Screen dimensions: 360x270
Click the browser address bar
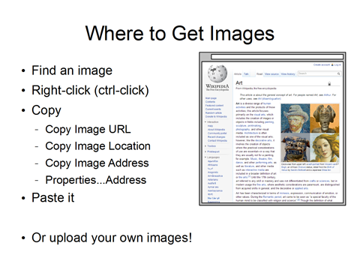point(277,57)
